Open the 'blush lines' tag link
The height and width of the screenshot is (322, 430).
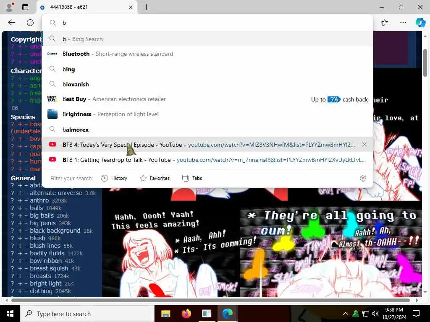pos(45,246)
